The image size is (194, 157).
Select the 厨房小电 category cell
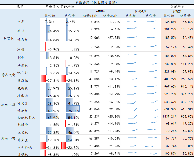point(8,138)
